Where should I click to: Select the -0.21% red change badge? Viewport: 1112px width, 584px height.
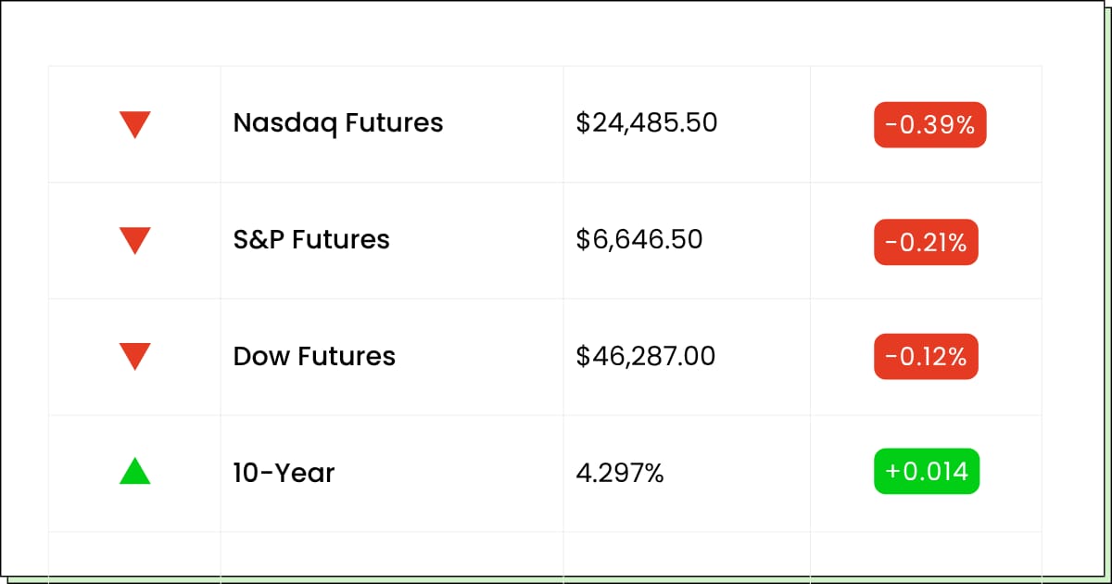click(926, 242)
